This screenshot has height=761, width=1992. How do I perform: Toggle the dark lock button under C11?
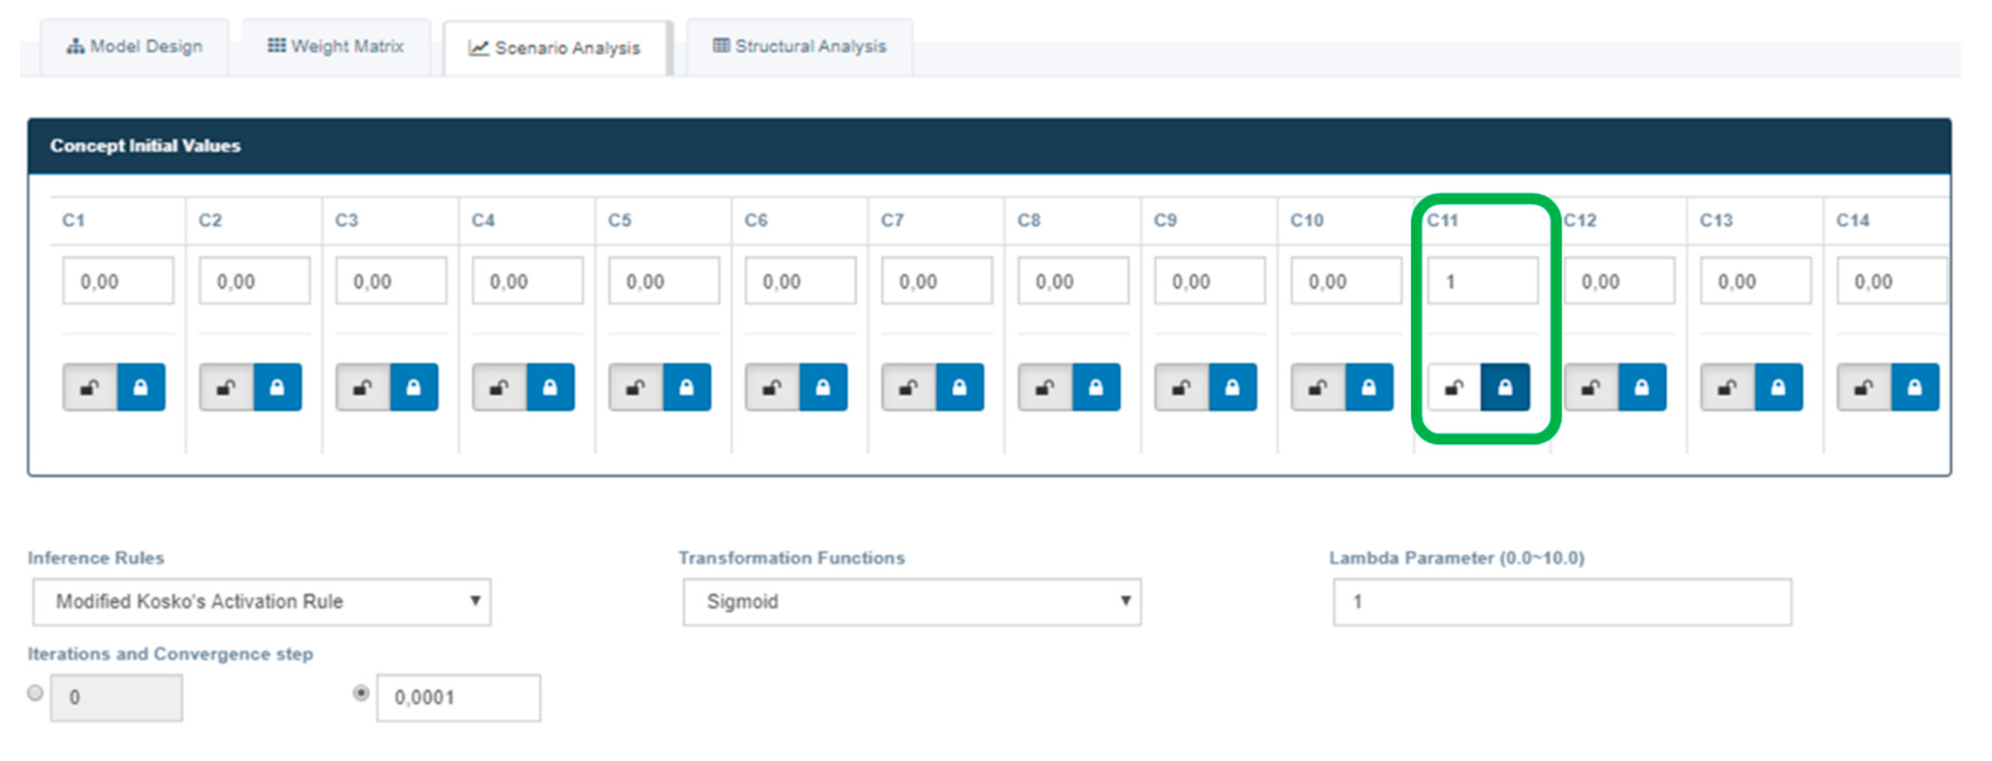click(x=1505, y=387)
